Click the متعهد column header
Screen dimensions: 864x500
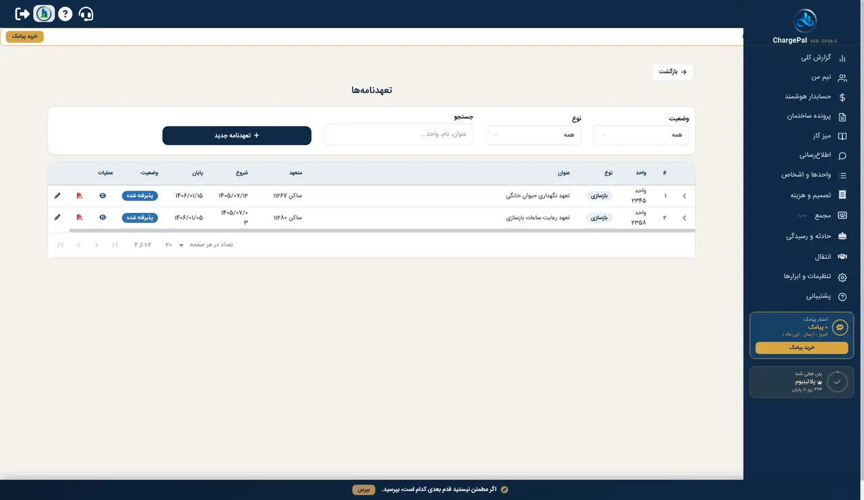[296, 173]
